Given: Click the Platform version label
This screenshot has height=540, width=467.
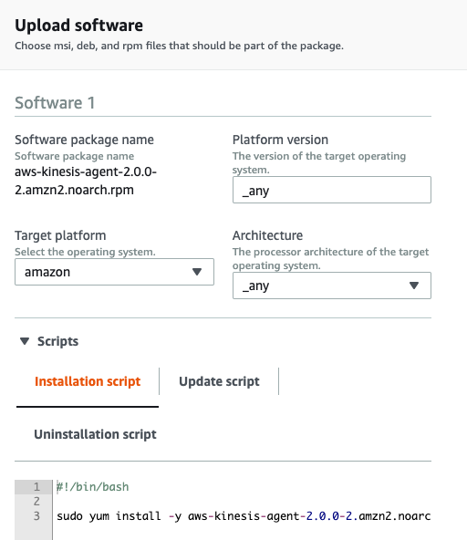Looking at the screenshot, I should pos(280,140).
